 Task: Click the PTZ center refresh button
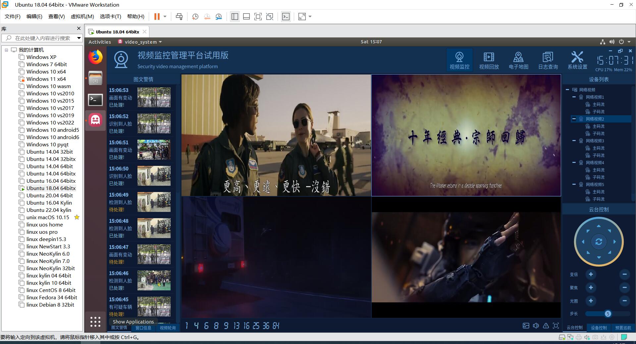click(599, 242)
